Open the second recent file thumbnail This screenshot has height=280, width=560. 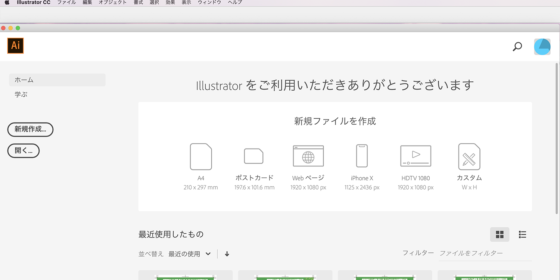tap(285, 275)
